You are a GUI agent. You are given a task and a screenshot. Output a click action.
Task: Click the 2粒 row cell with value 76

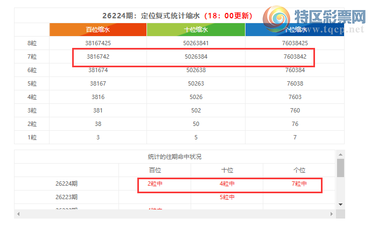(295, 124)
